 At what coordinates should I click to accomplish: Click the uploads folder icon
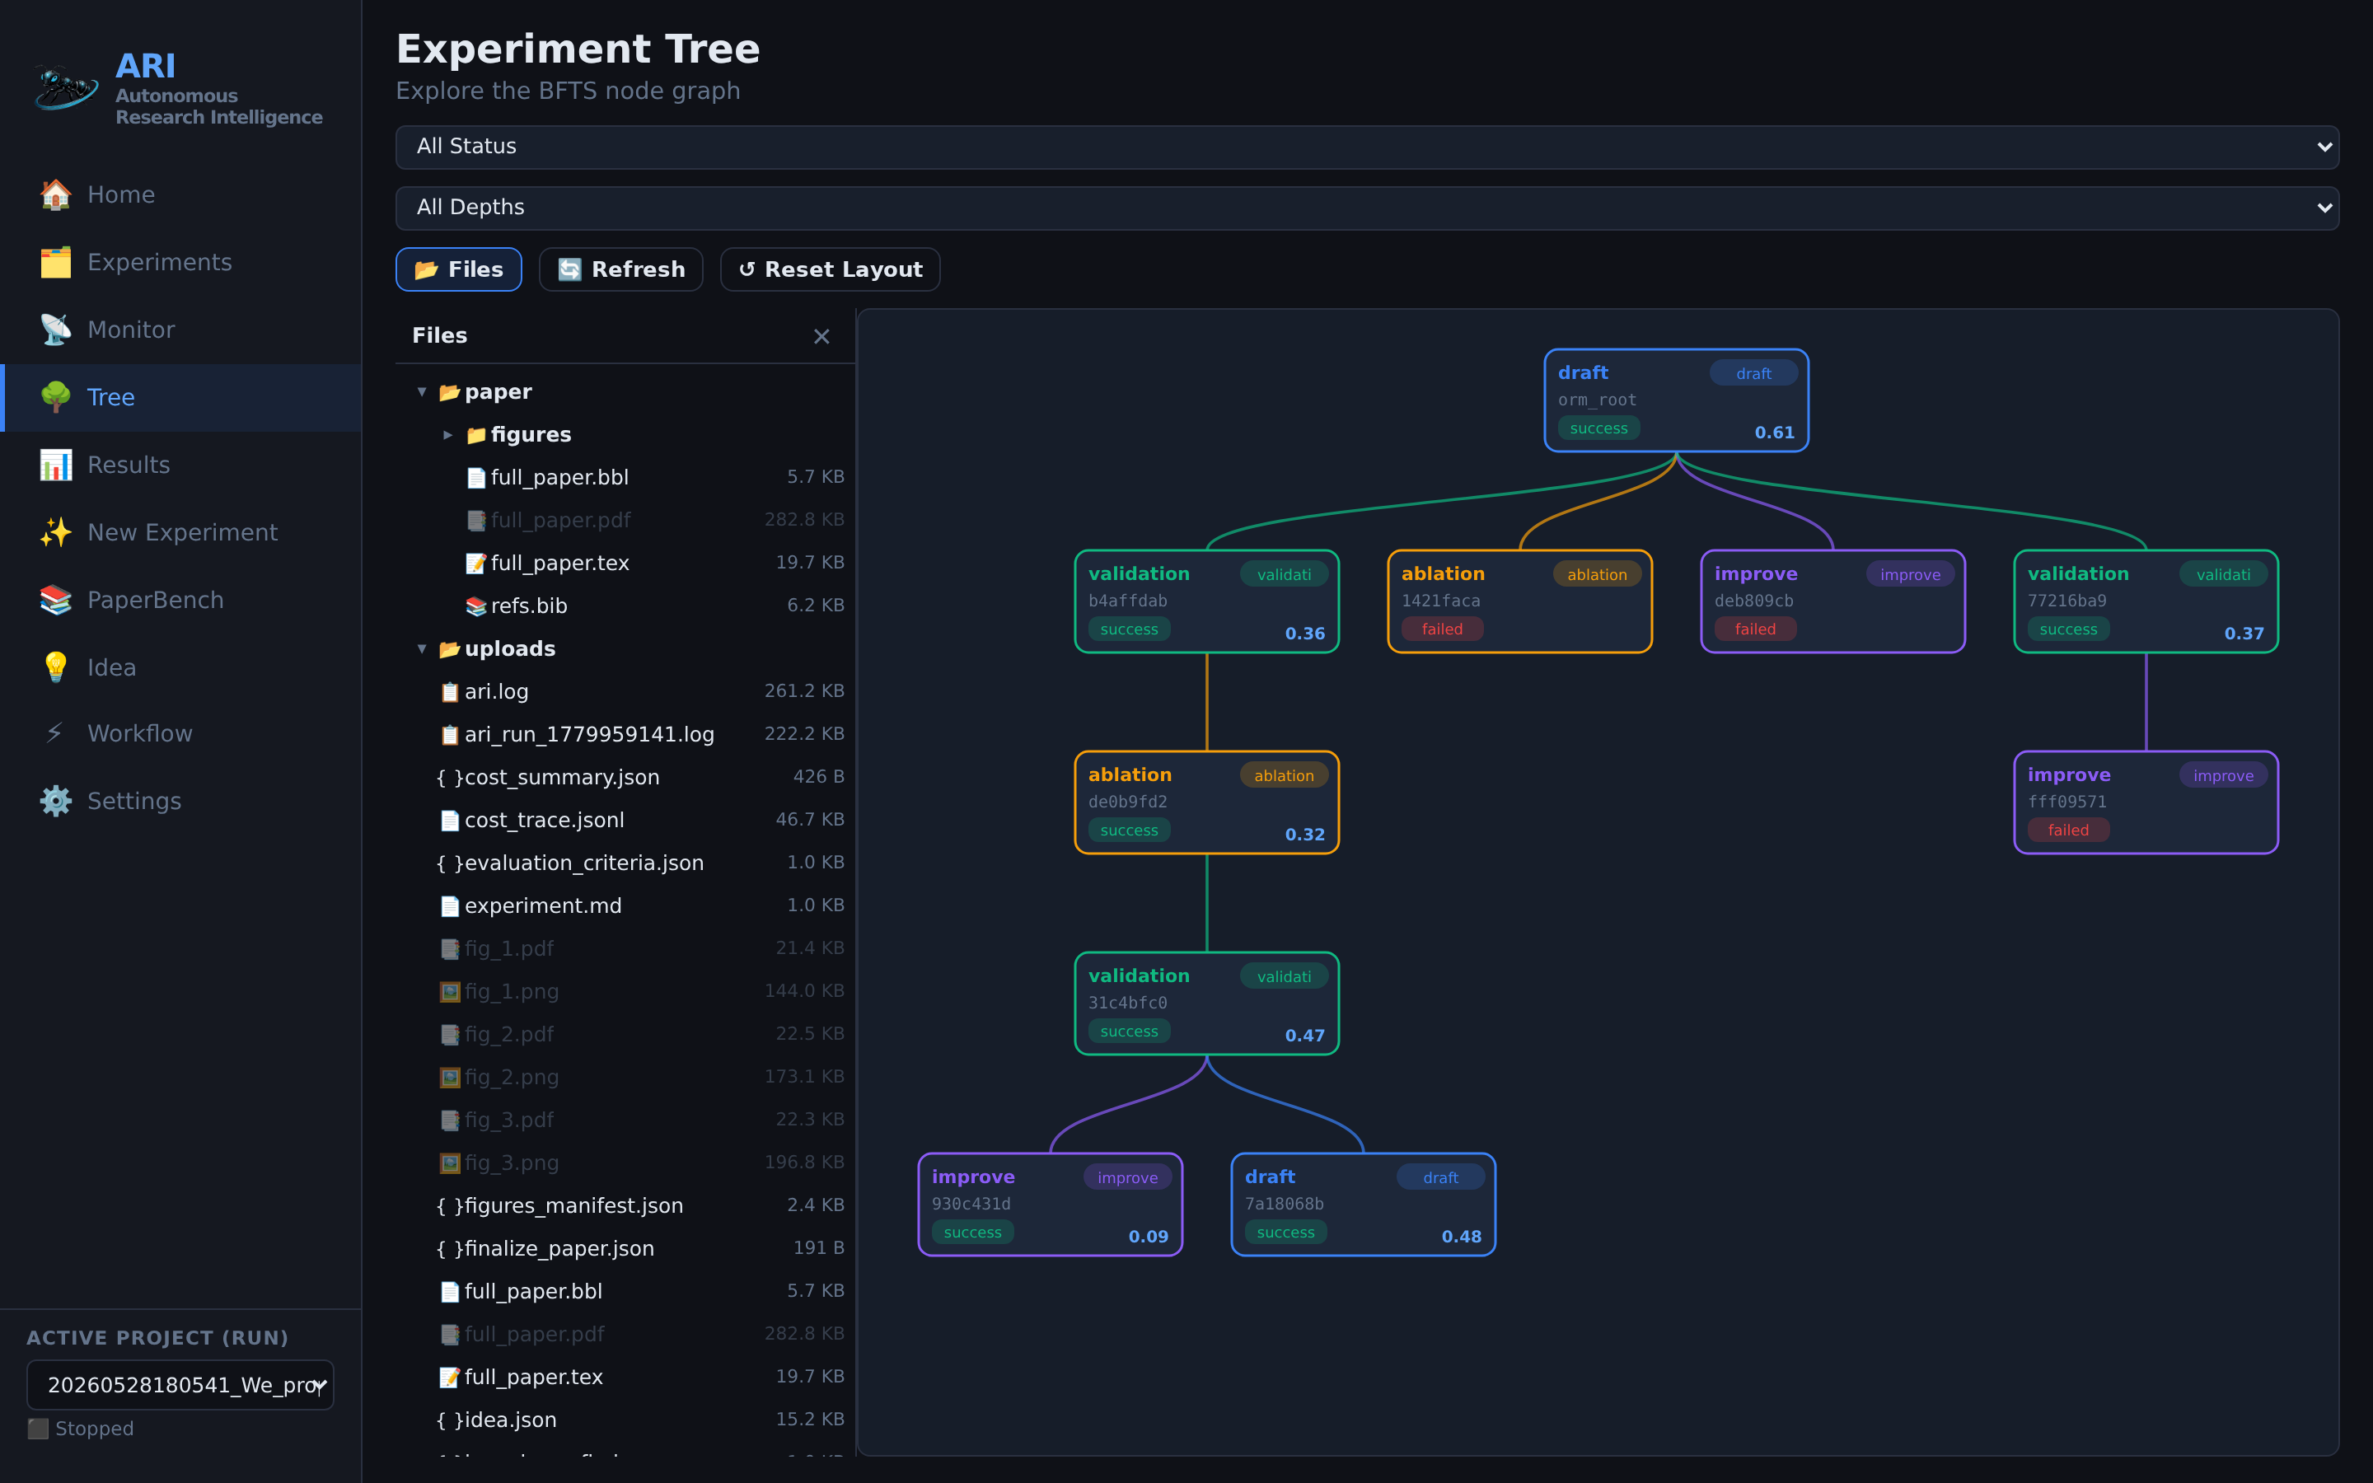[449, 649]
